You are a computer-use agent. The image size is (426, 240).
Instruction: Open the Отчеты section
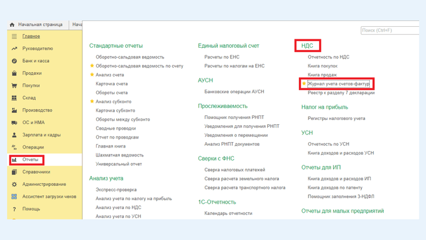(30, 159)
